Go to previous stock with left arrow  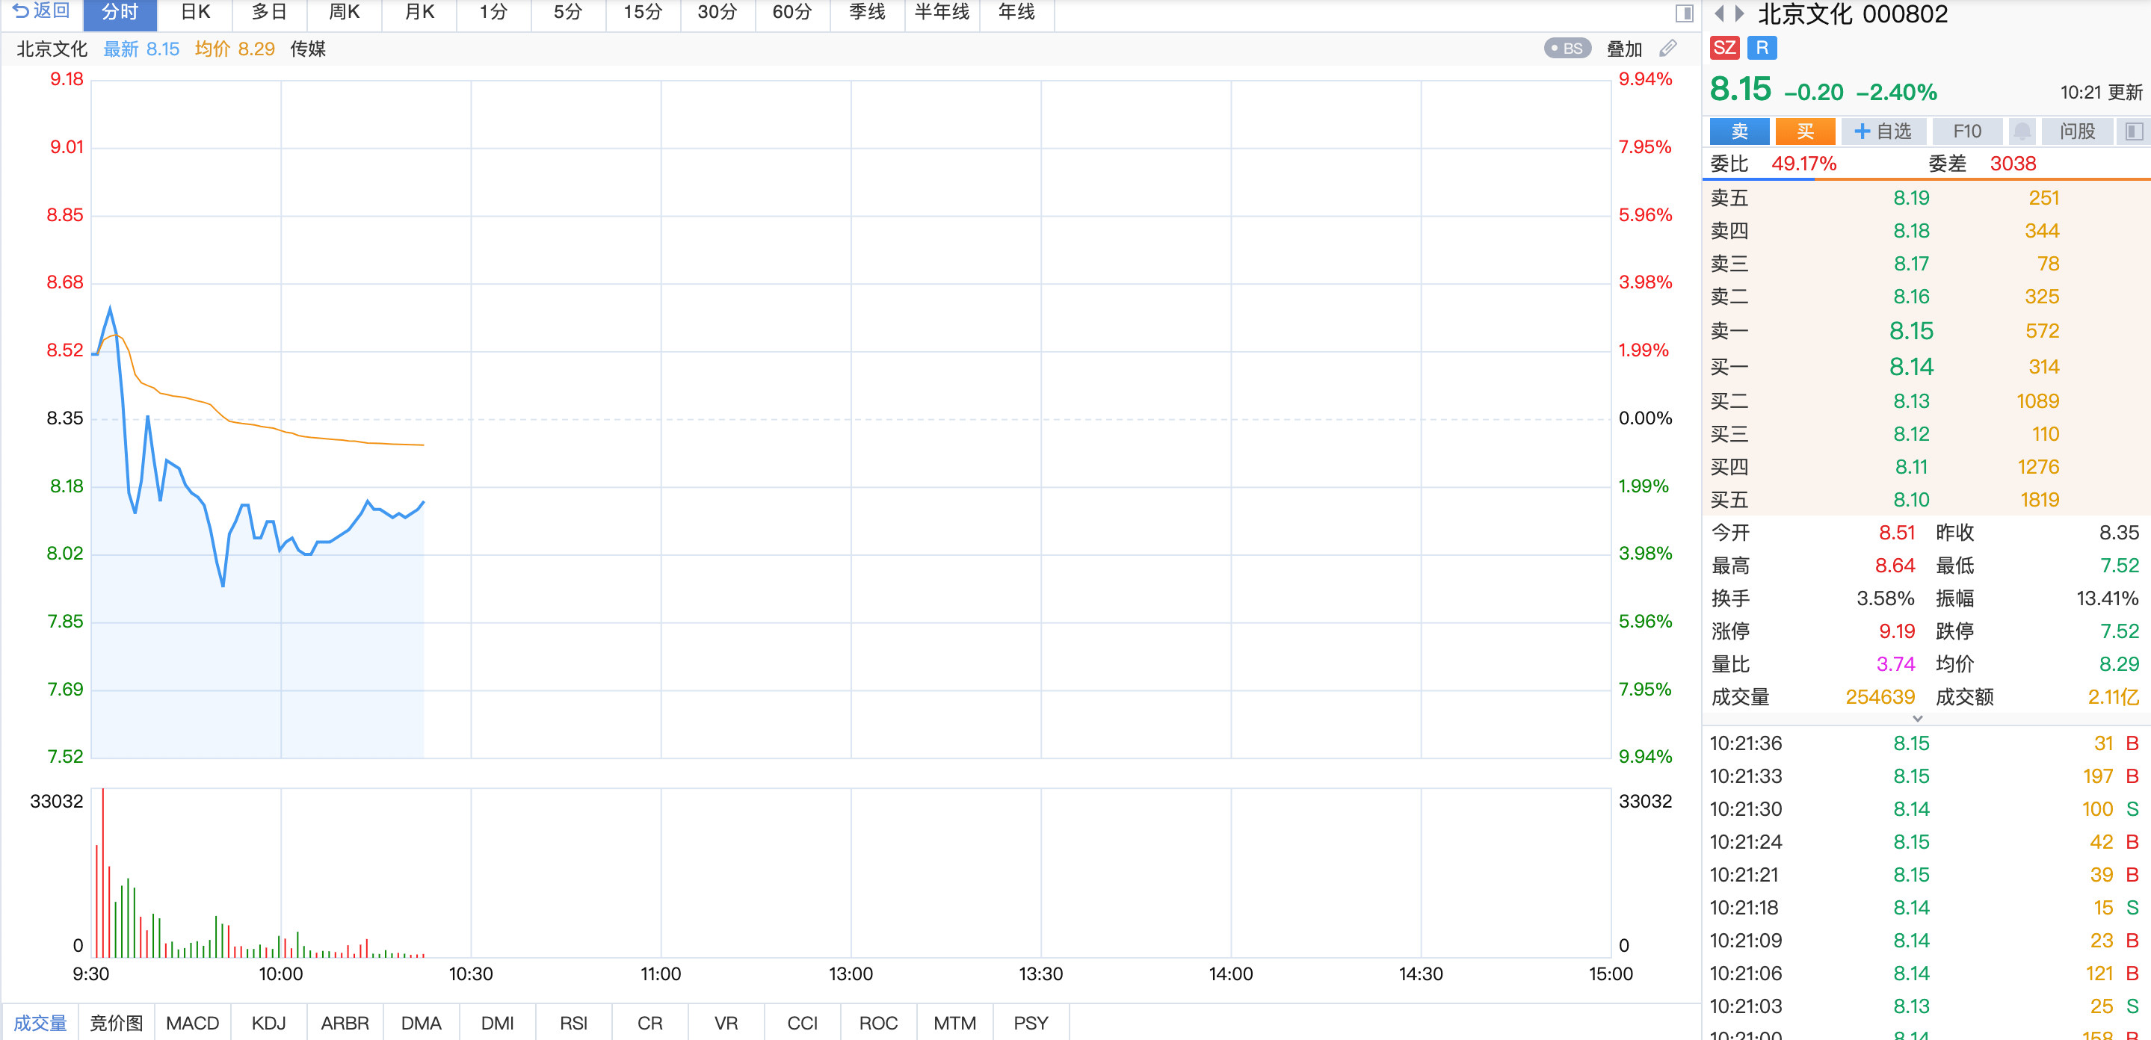tap(1718, 13)
